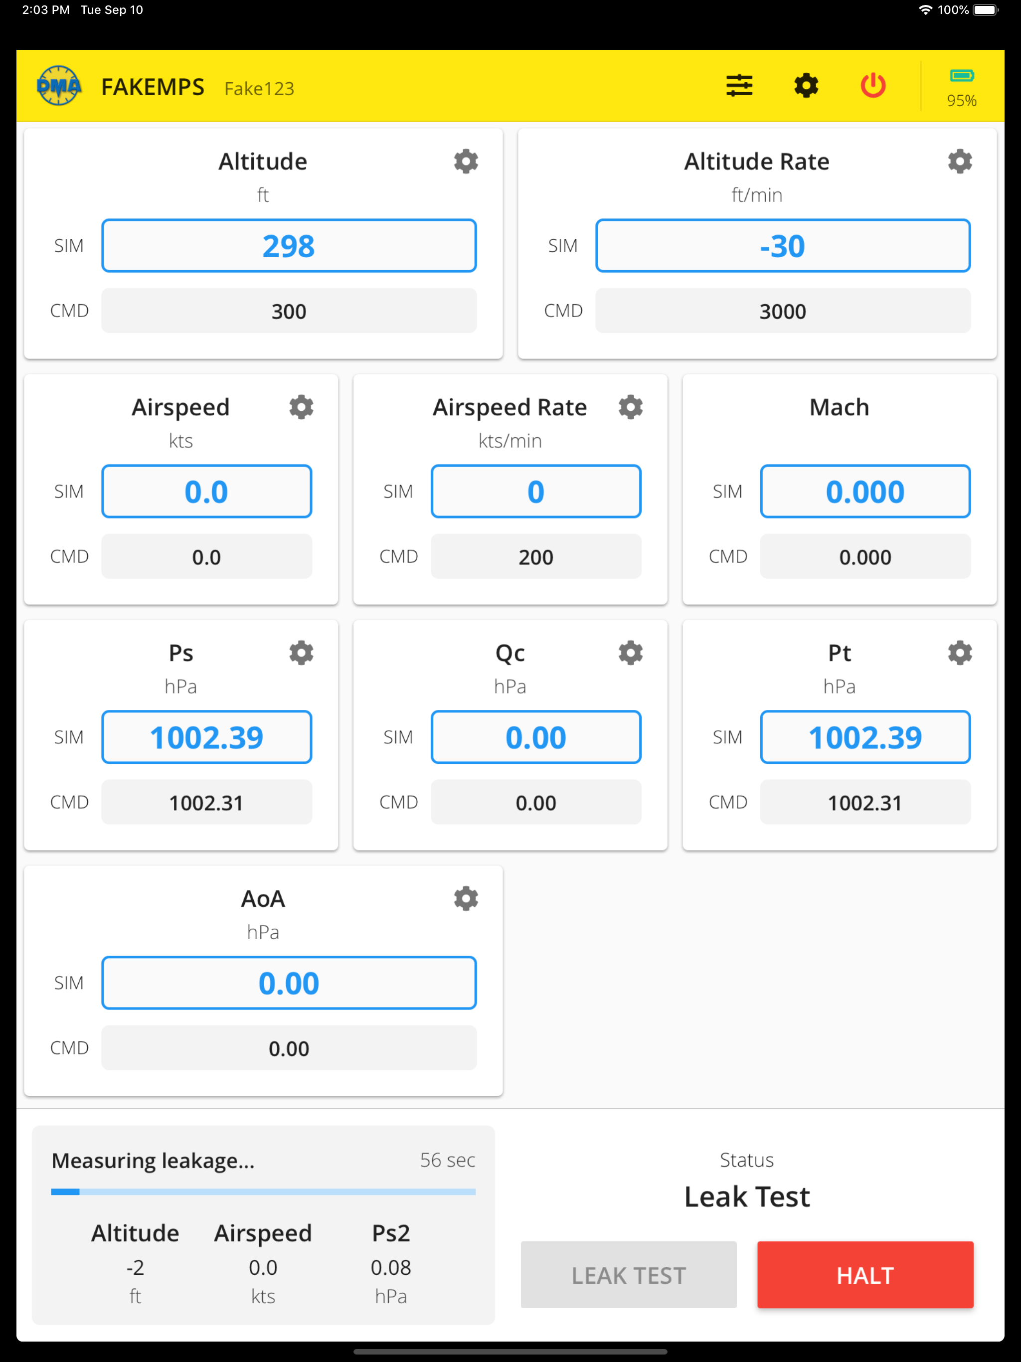Tap the 56 sec countdown
This screenshot has width=1021, height=1362.
[448, 1160]
